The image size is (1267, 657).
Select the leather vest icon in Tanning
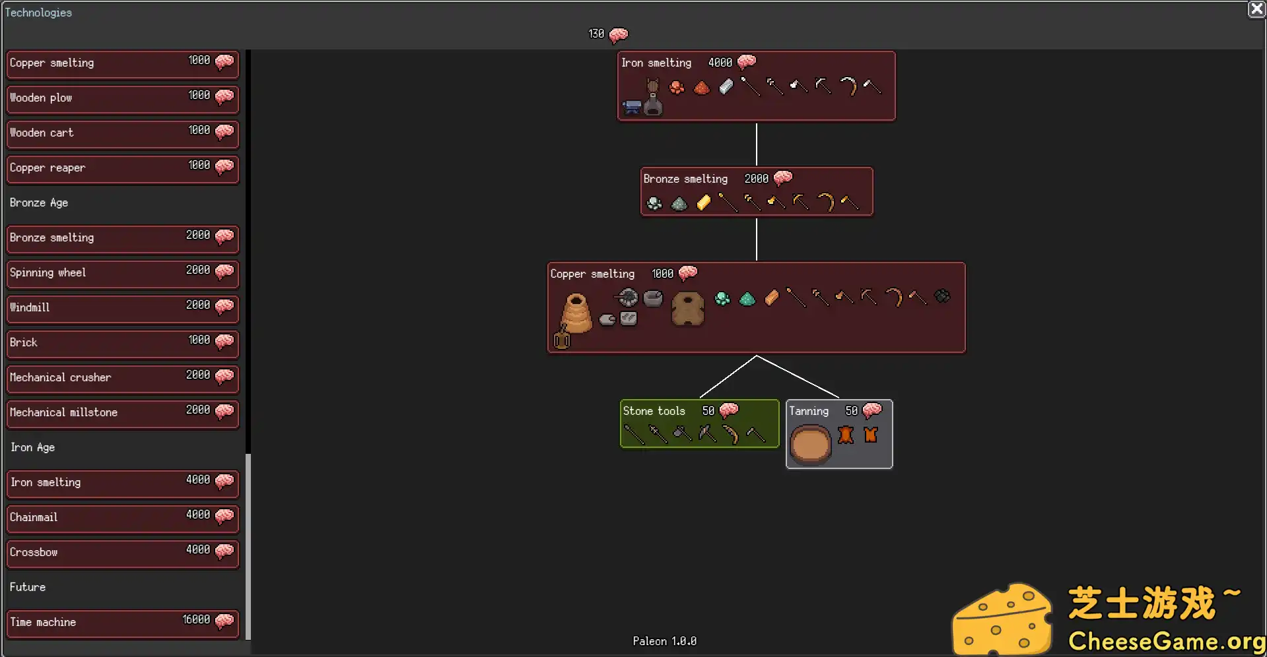point(871,435)
